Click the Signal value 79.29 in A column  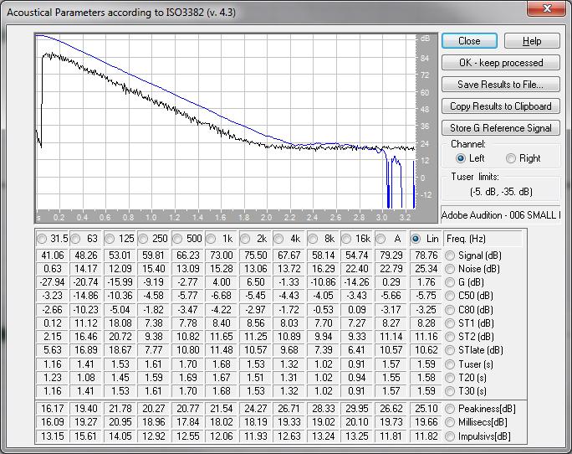[391, 255]
